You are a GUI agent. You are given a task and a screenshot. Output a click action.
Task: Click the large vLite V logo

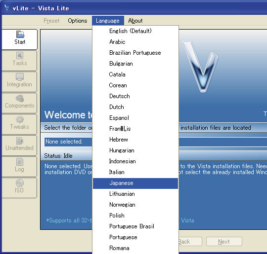[200, 66]
